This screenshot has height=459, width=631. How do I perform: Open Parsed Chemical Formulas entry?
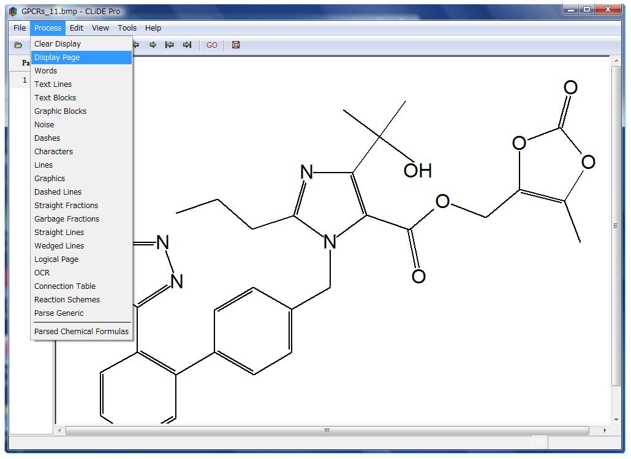coord(81,332)
